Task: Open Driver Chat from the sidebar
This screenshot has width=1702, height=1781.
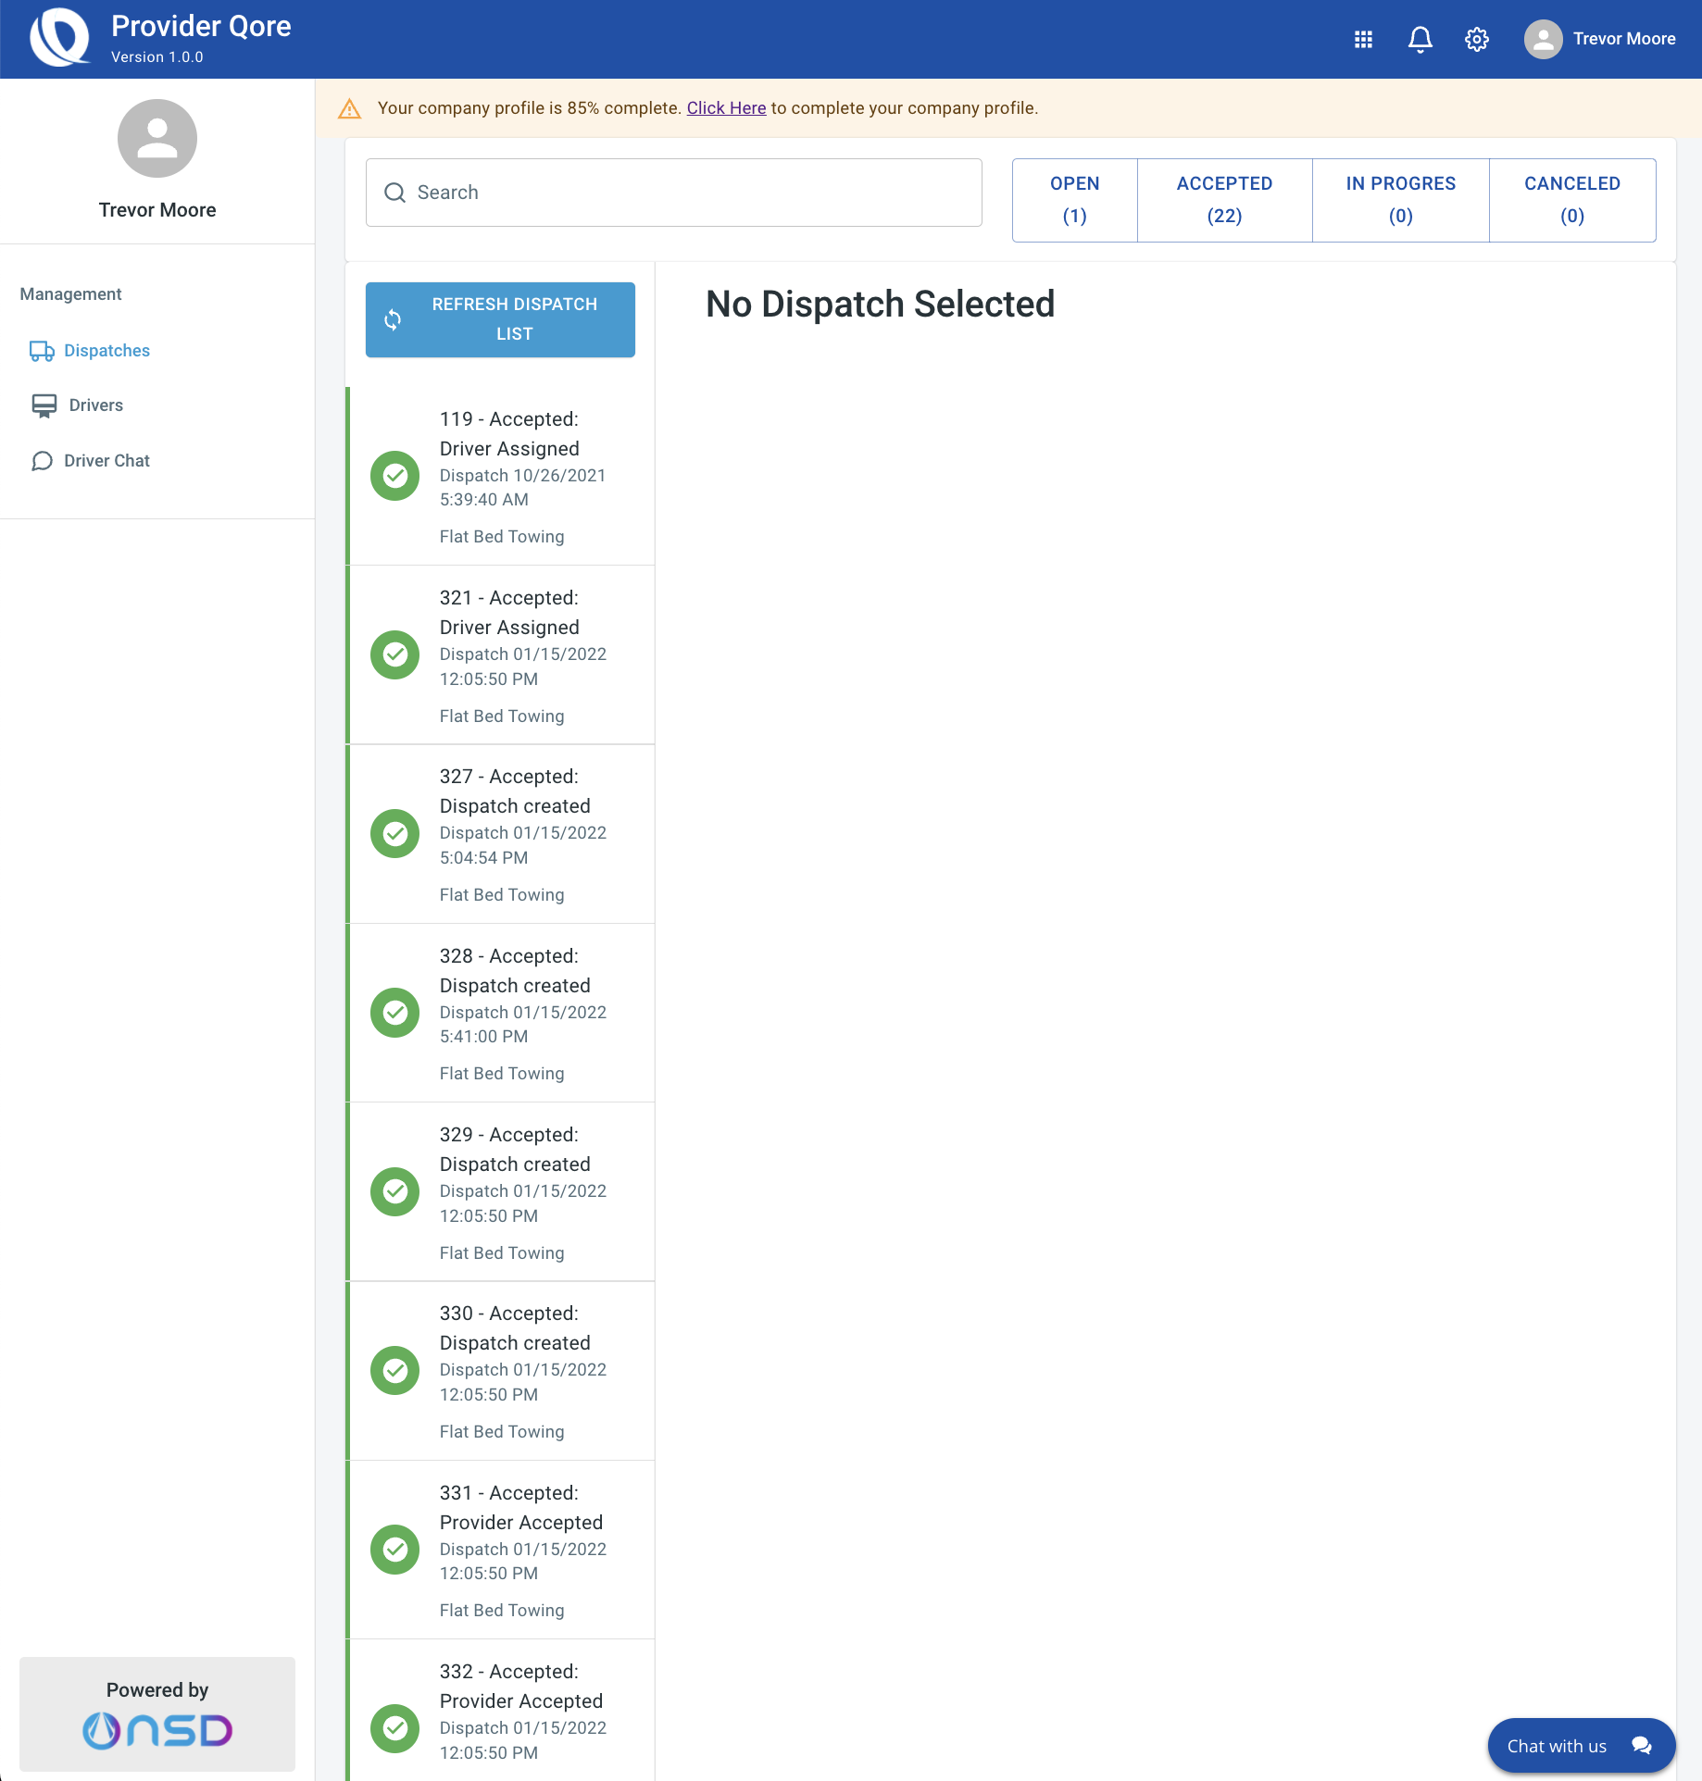Action: click(x=106, y=461)
